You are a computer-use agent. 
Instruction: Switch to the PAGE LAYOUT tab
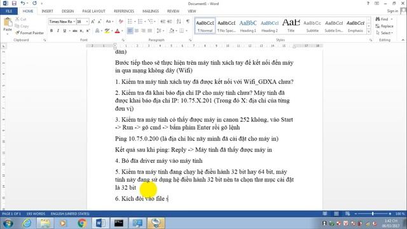pyautogui.click(x=93, y=11)
